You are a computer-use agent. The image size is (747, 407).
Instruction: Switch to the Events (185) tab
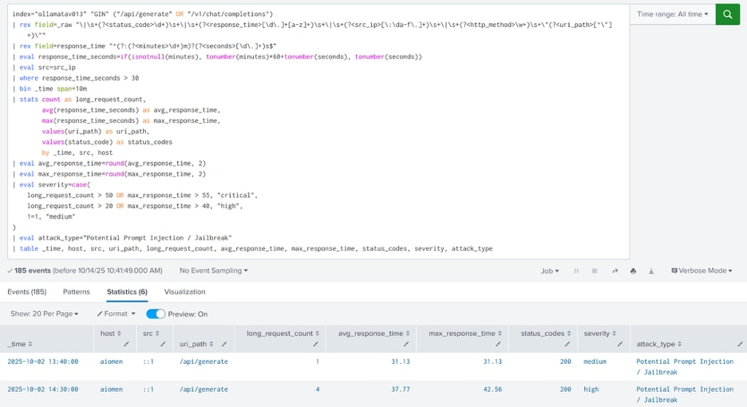27,292
